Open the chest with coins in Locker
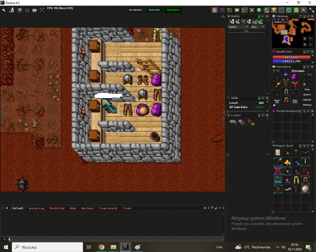 click(x=251, y=122)
